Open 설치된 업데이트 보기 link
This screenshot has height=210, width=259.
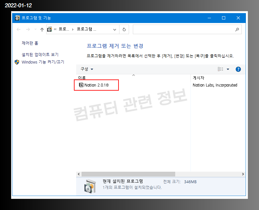40,55
